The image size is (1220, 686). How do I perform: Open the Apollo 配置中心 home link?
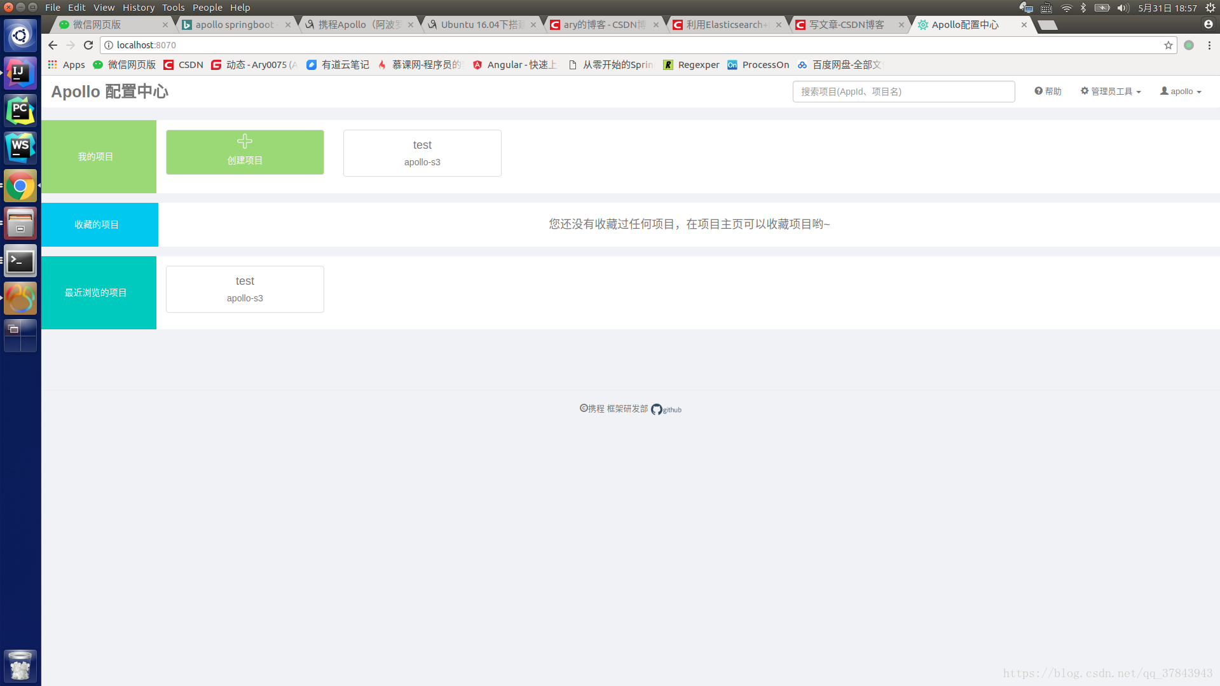109,92
